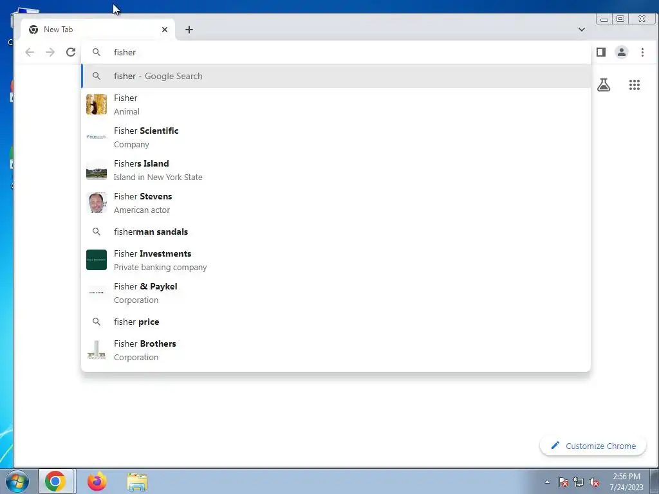Select fisherman sandals search suggestion
This screenshot has width=659, height=494.
coord(336,232)
